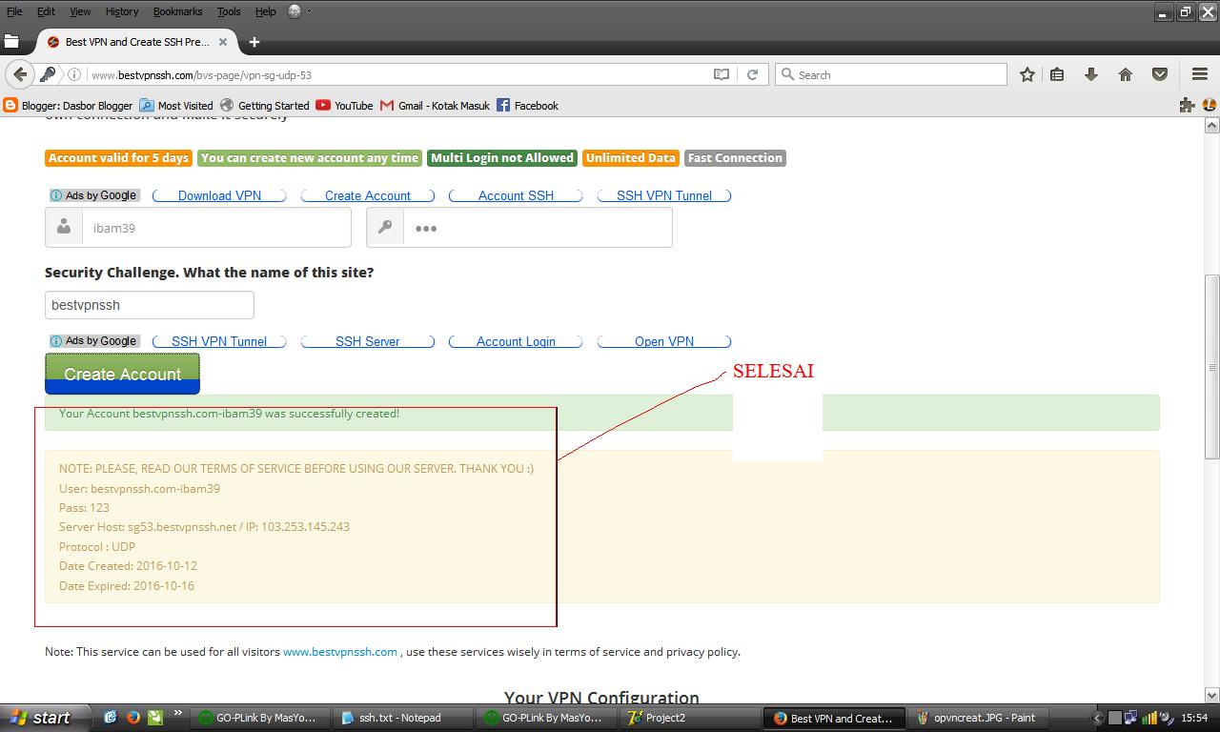Click the upper SSH VPN Tunnel ad link
The width and height of the screenshot is (1220, 732).
pos(664,195)
